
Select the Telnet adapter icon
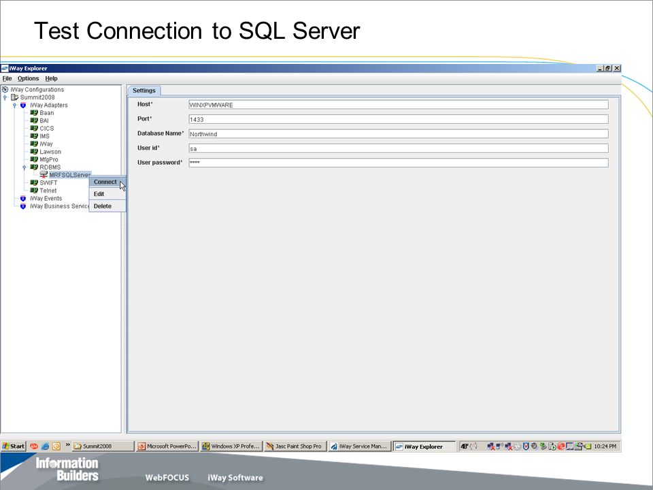pos(34,191)
